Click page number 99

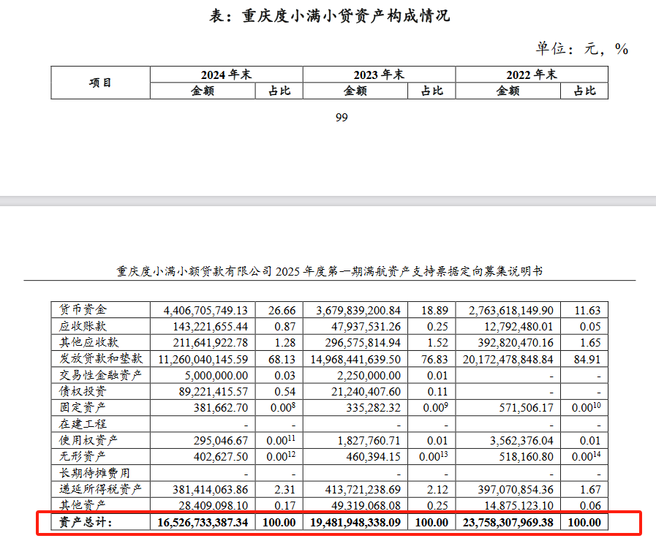(x=342, y=118)
